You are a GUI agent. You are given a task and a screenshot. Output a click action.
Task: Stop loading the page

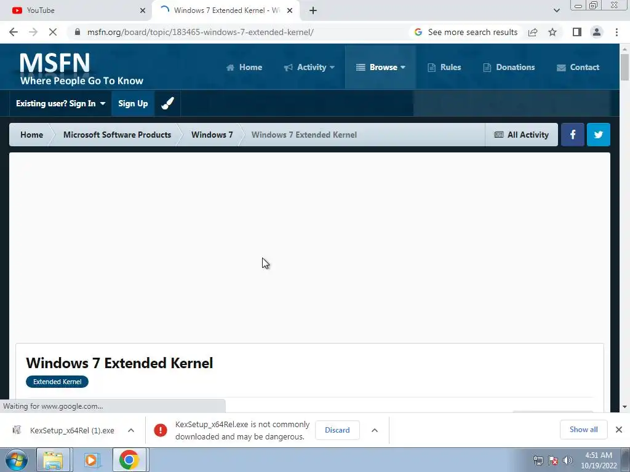click(x=53, y=32)
